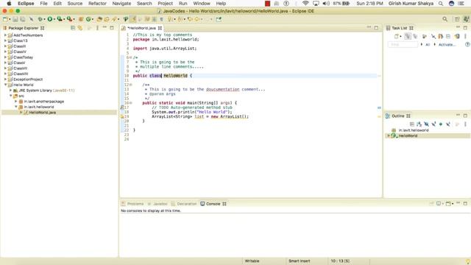Click the Wi-Fi icon in menu bar

coord(305,4)
